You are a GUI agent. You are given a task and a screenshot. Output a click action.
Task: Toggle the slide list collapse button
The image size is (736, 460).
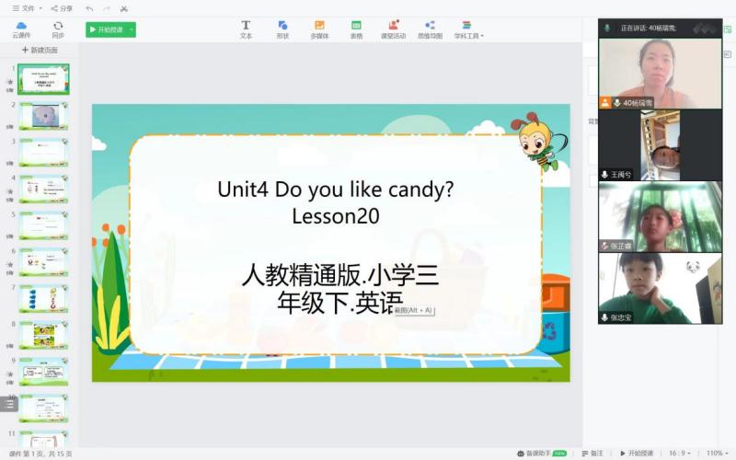point(10,403)
